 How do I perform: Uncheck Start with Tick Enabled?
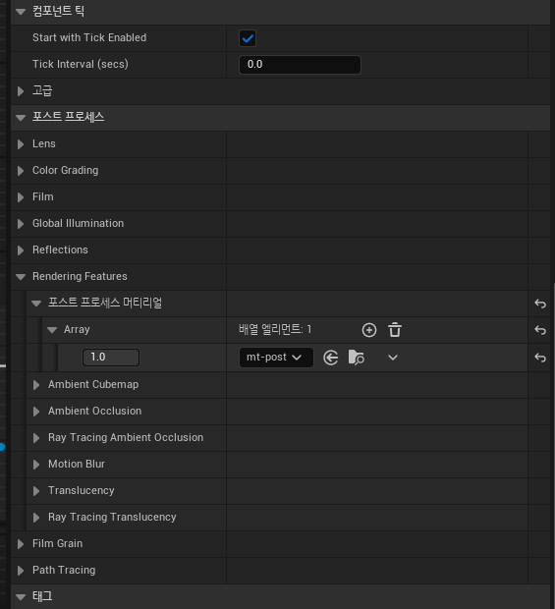click(x=248, y=38)
